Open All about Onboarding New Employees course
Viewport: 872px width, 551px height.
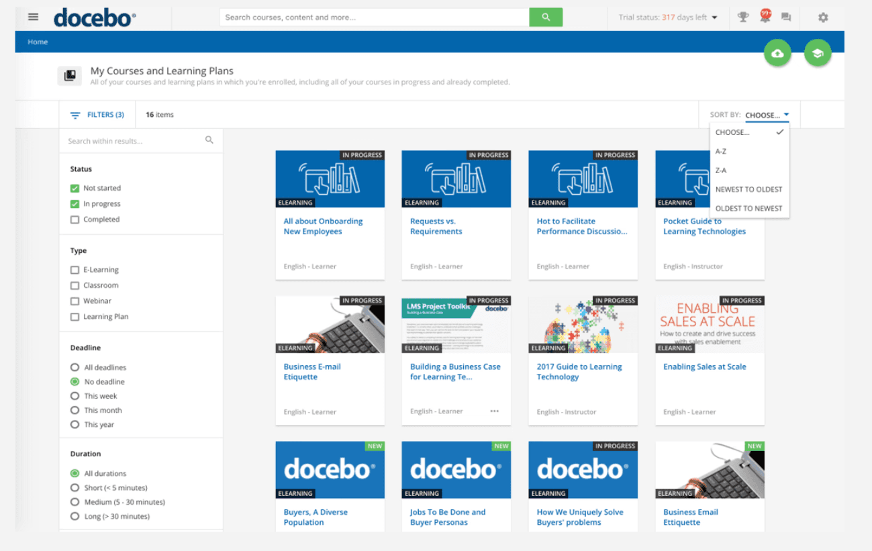323,226
